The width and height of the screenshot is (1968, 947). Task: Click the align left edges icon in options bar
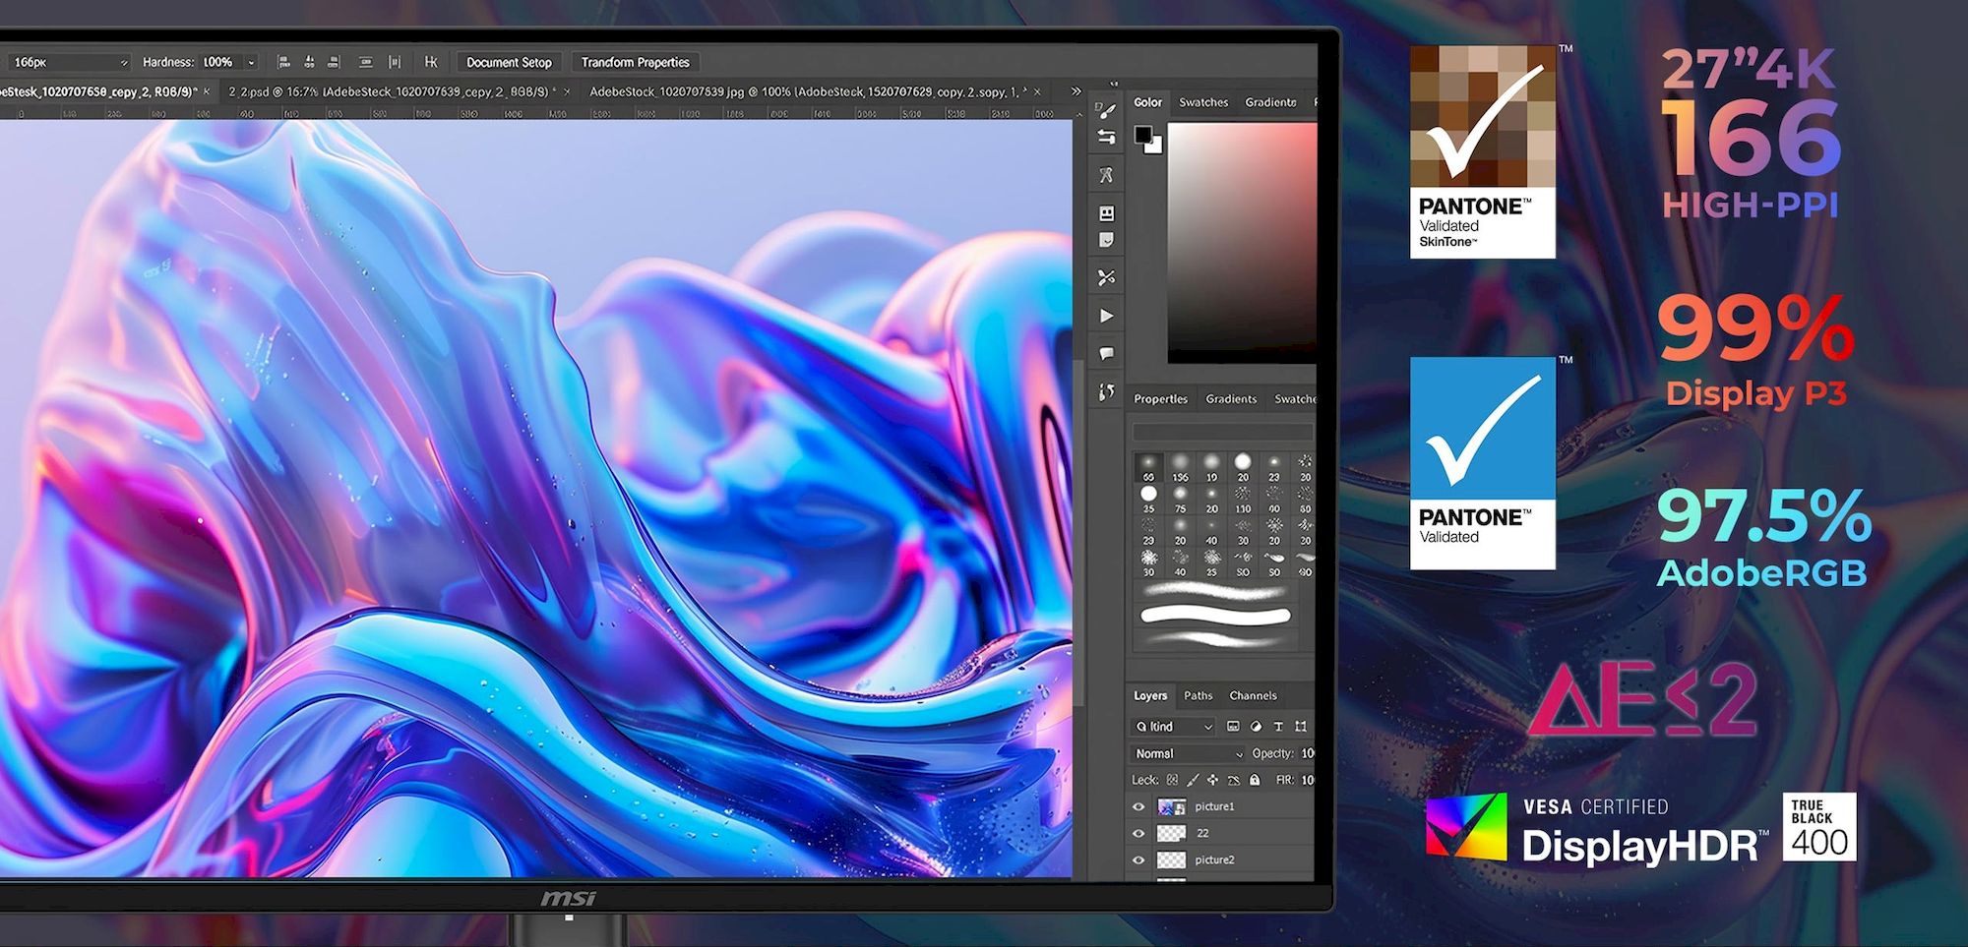283,62
